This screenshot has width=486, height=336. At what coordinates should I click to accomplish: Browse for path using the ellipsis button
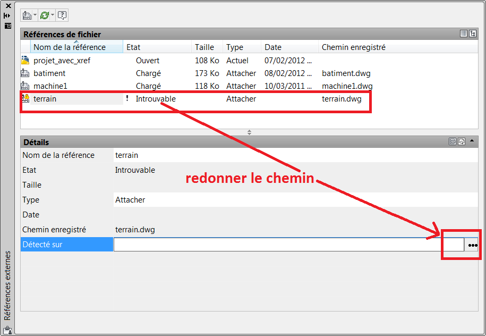[x=472, y=245]
